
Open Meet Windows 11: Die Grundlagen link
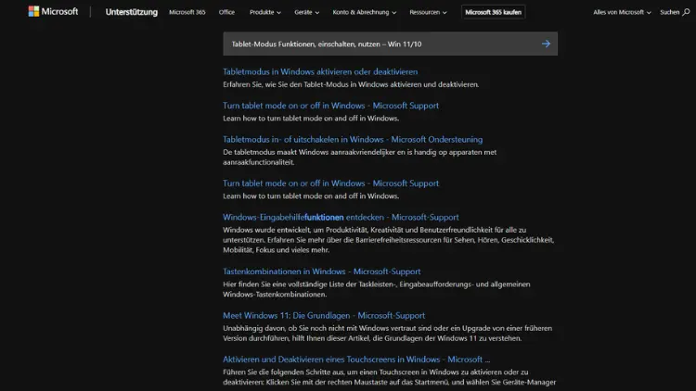(324, 315)
